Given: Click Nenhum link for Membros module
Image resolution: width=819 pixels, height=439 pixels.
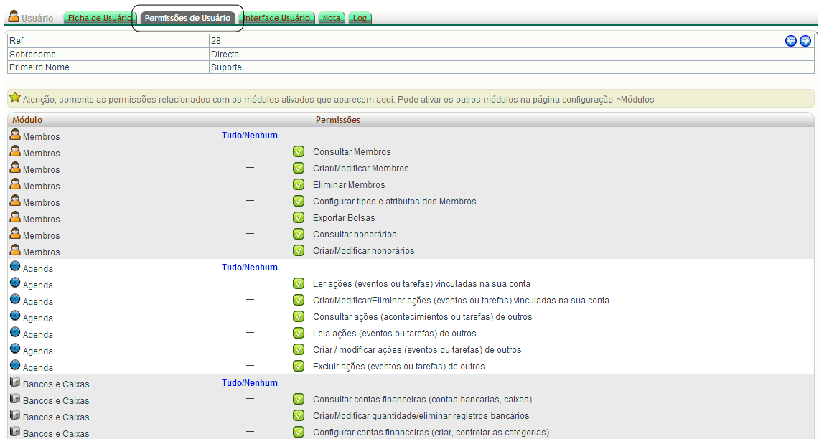Looking at the screenshot, I should point(261,136).
